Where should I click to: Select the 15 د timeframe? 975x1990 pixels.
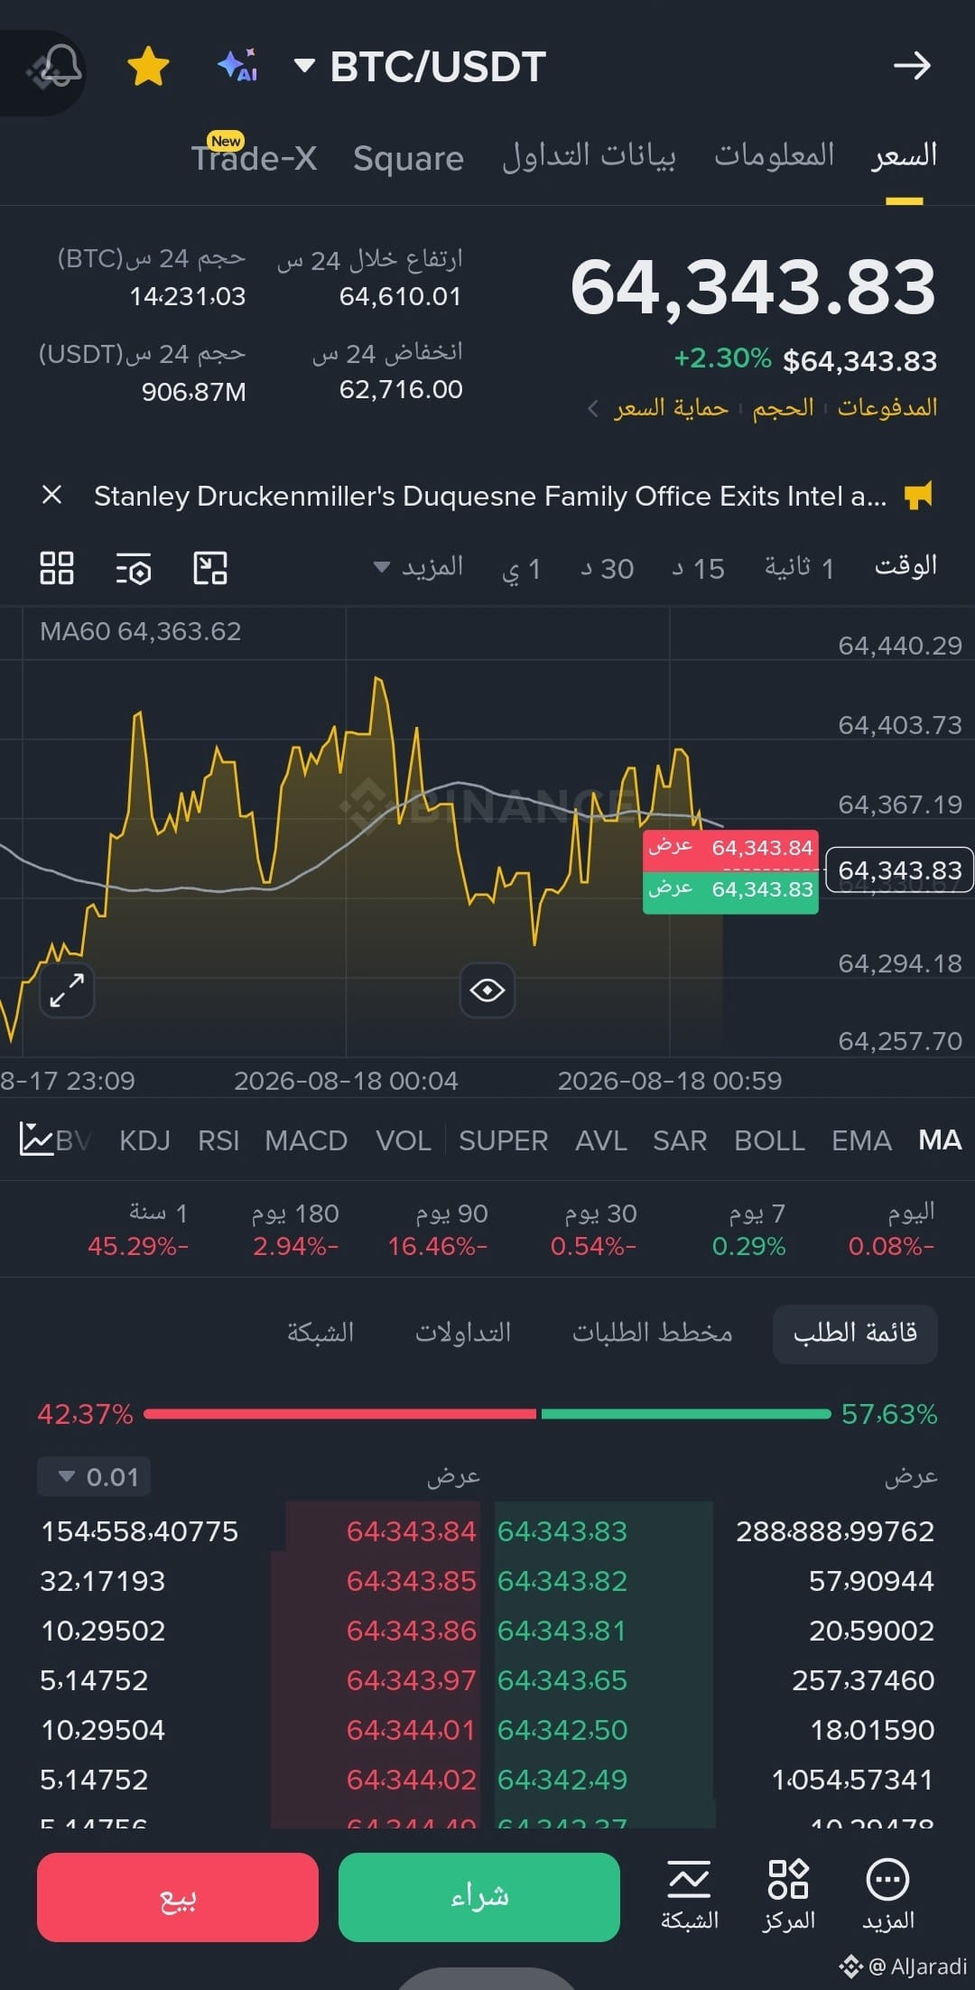coord(698,569)
